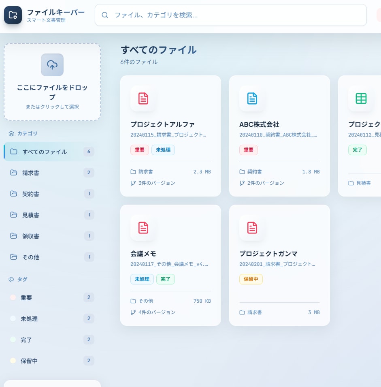Click the green spreadsheet icon on プロジェクト見積 card
381x387 pixels.
click(361, 98)
